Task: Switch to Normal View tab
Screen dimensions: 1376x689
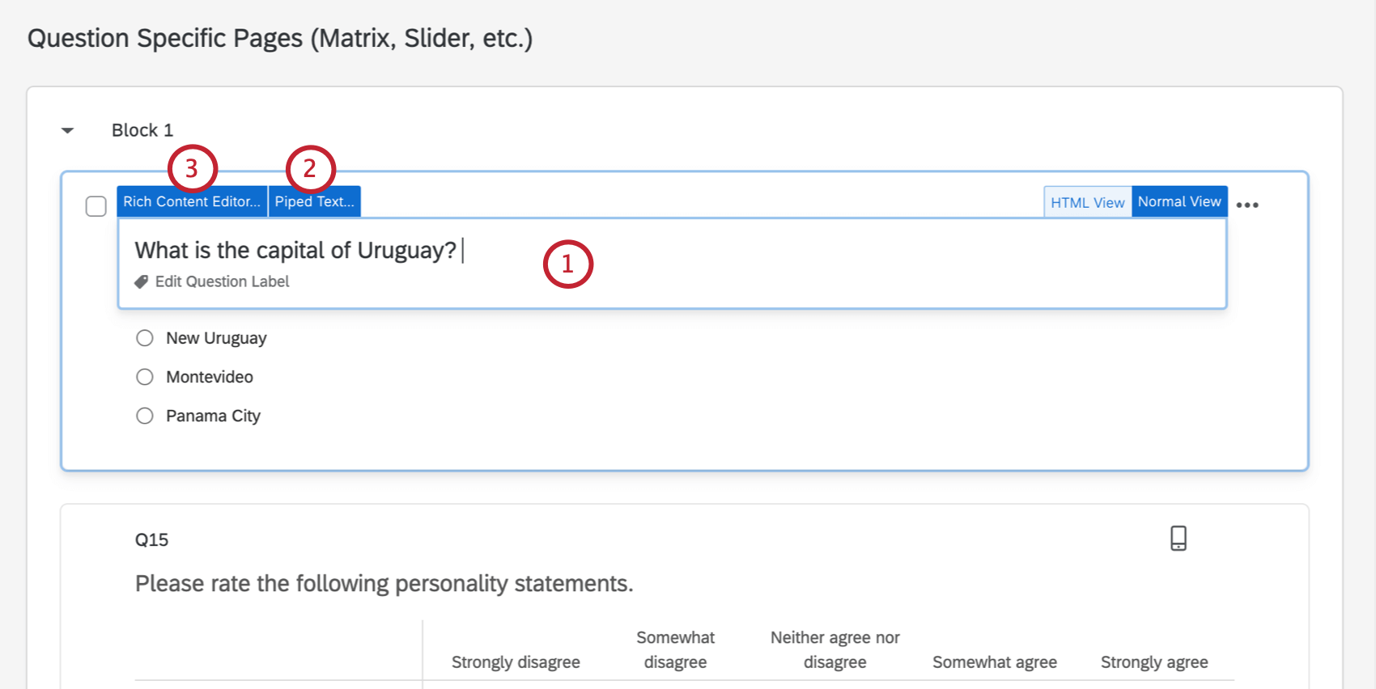Action: click(1179, 202)
